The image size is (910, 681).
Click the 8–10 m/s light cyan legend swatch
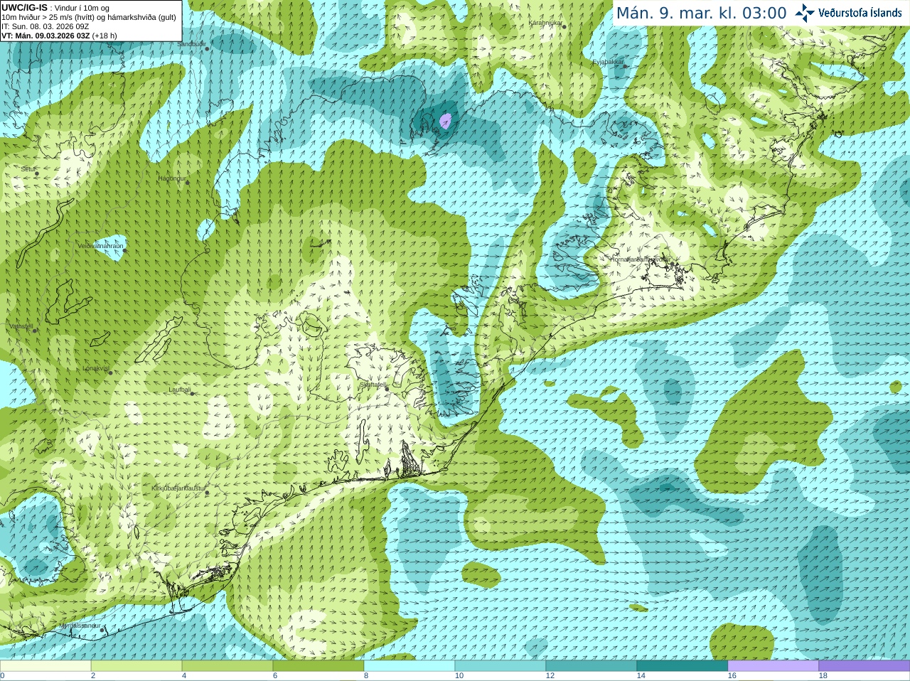click(x=409, y=666)
